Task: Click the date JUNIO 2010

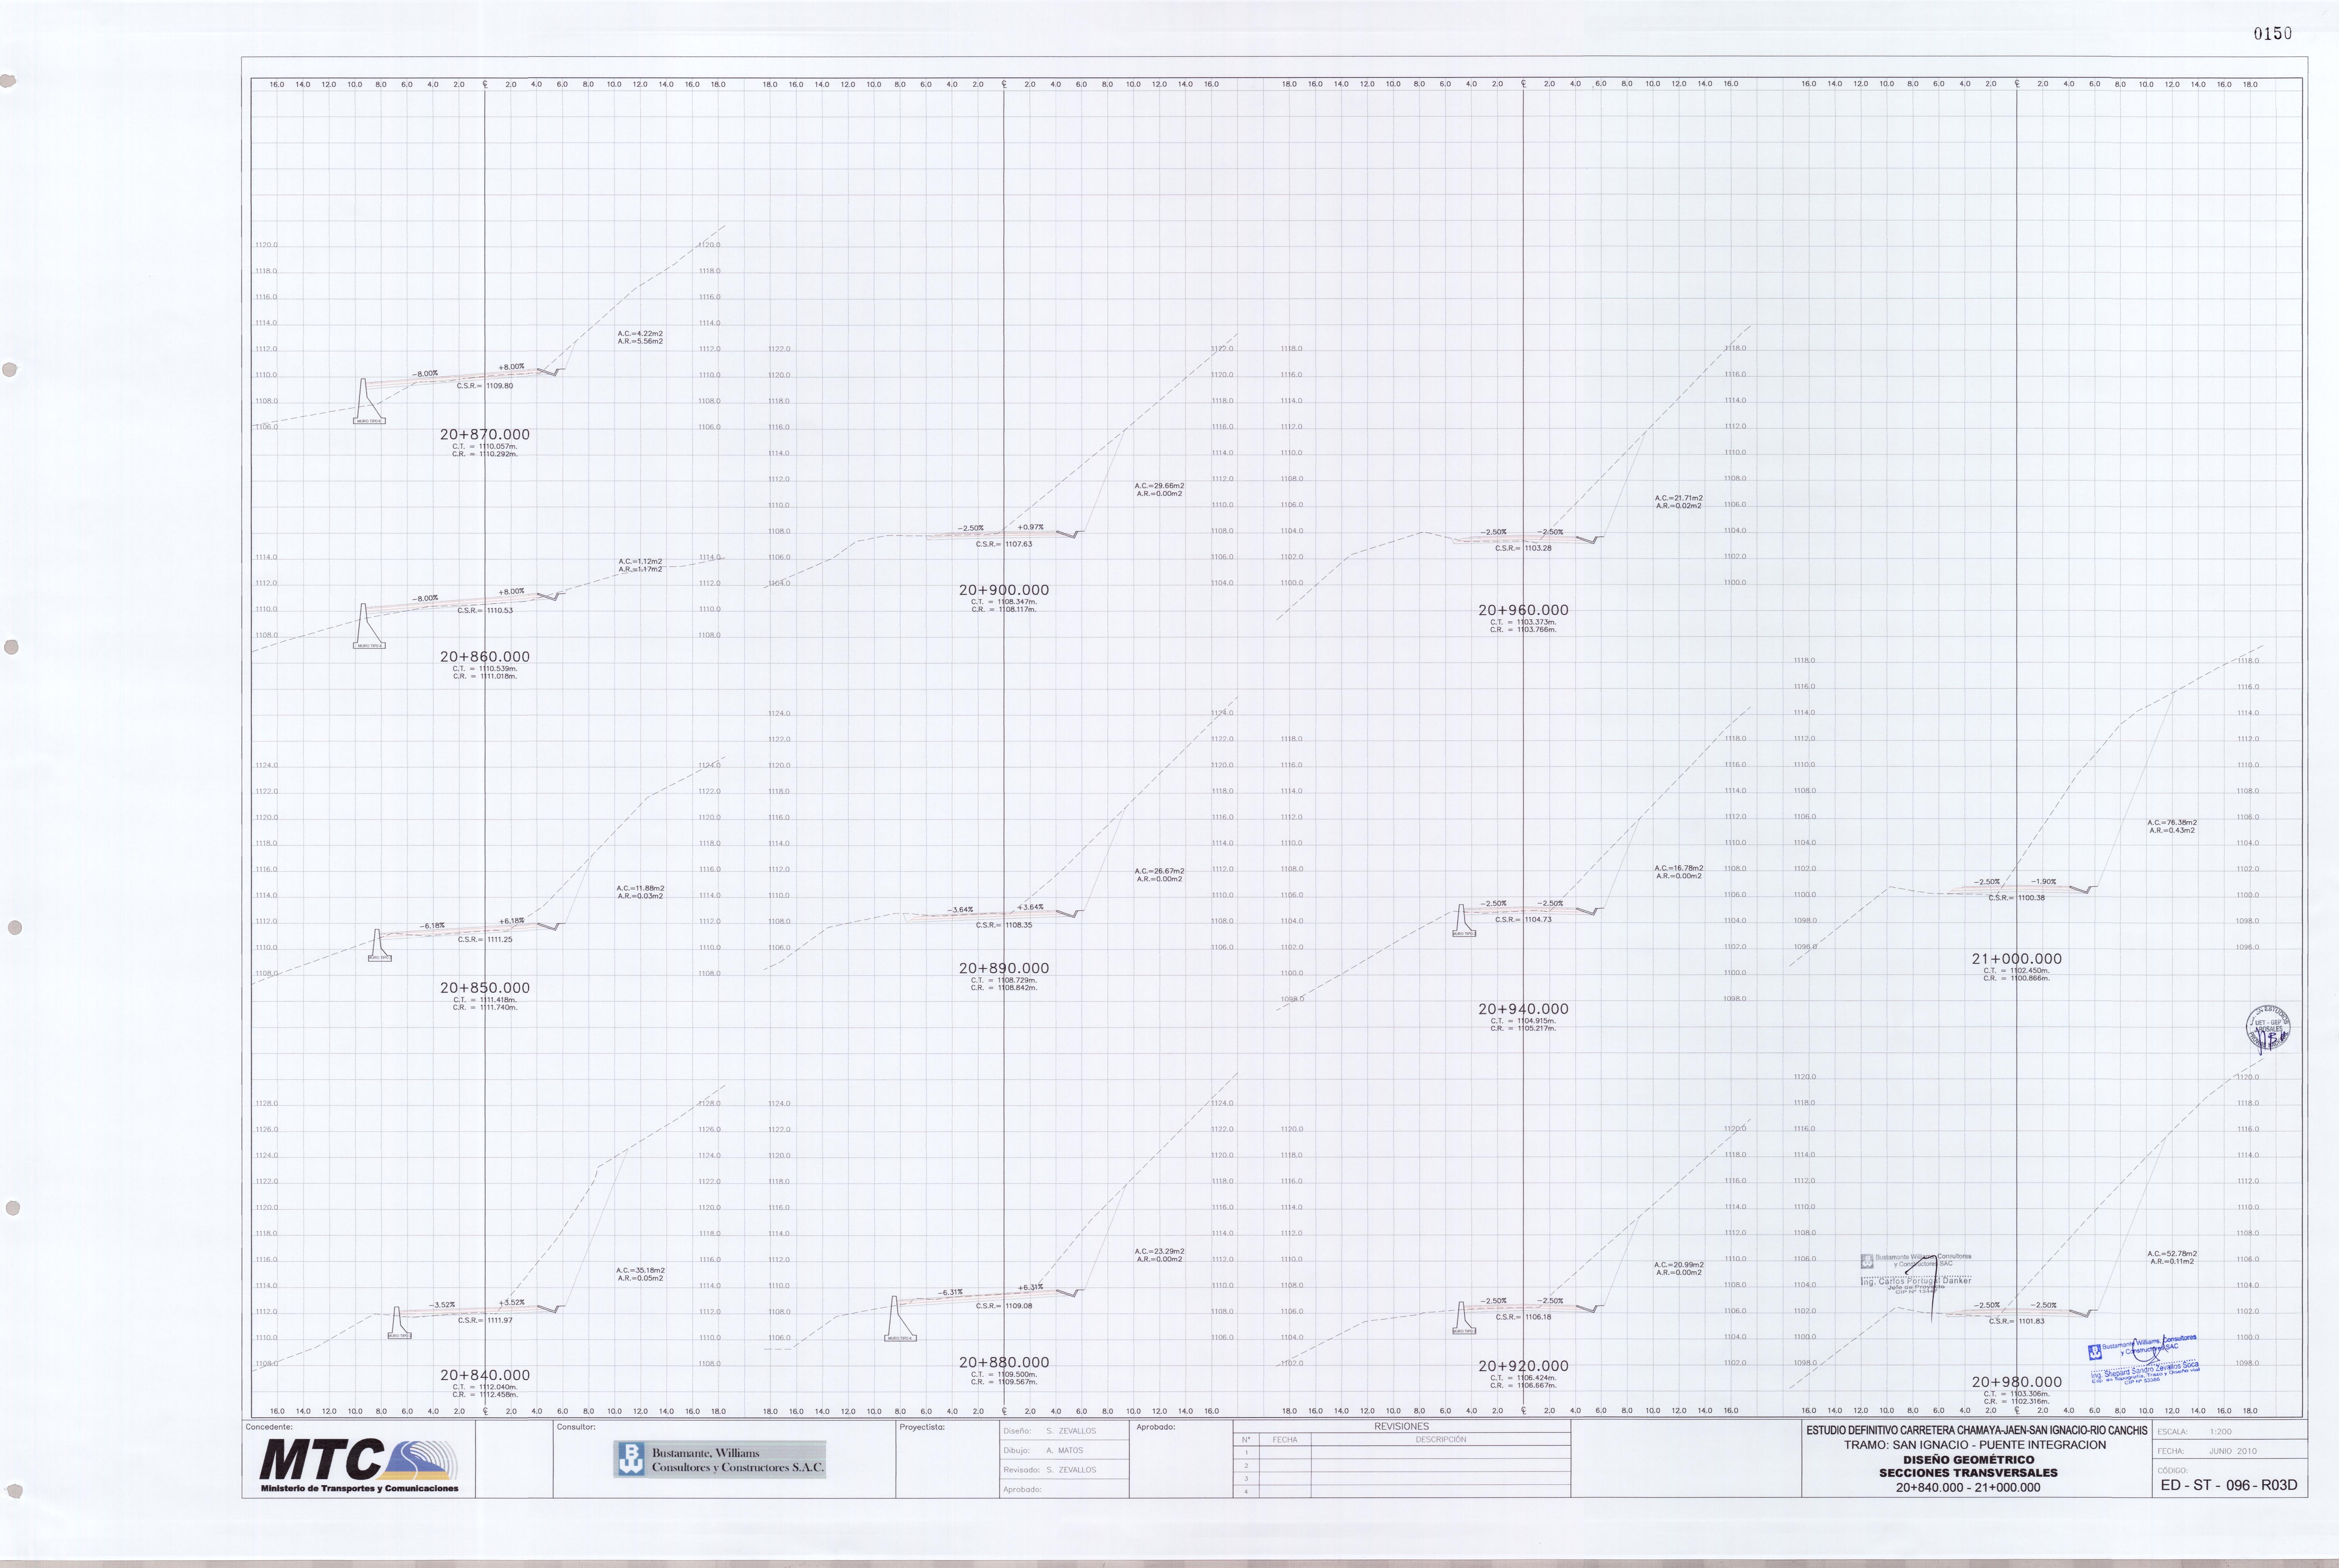Action: pyautogui.click(x=2233, y=1451)
